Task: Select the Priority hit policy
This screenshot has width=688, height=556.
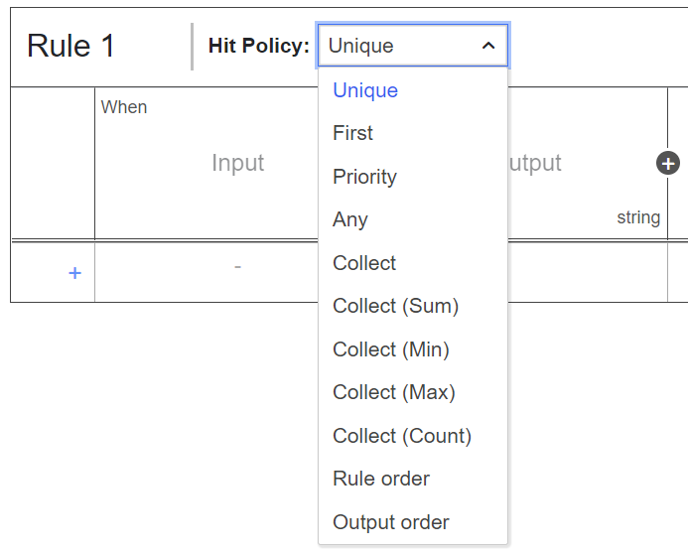Action: coord(364,177)
